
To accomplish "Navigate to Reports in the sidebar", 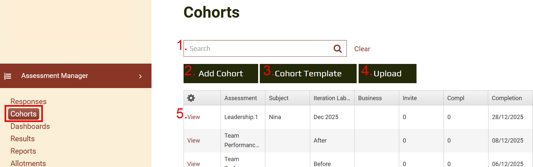I will 23,151.
